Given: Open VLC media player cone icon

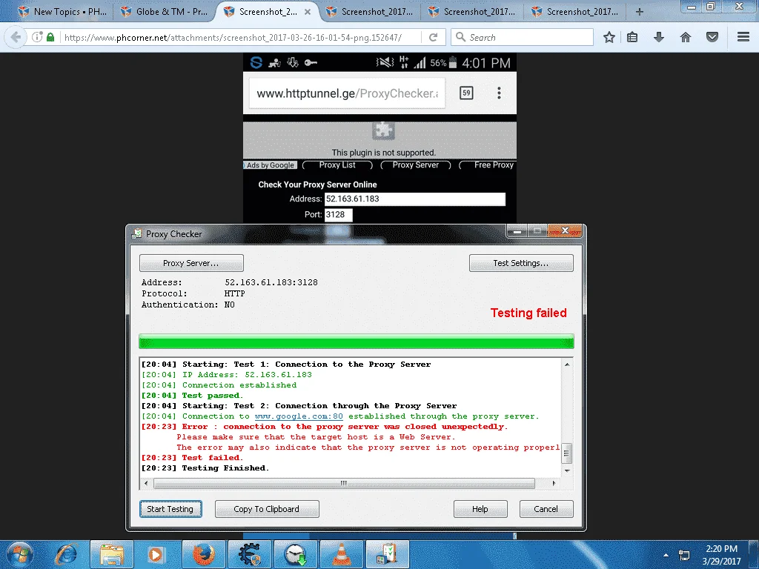Looking at the screenshot, I should tap(341, 555).
